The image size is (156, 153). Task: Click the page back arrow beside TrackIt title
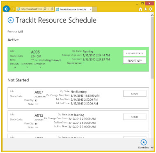coord(11,20)
